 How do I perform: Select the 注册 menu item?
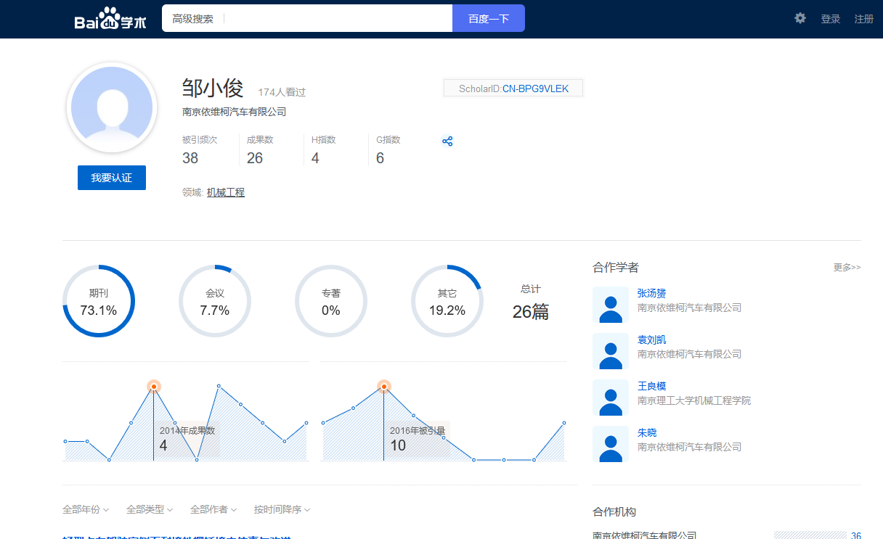click(x=863, y=18)
